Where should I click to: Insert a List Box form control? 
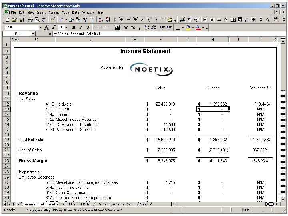click(x=233, y=20)
